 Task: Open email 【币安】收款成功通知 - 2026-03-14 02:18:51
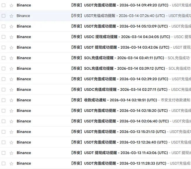114,100
